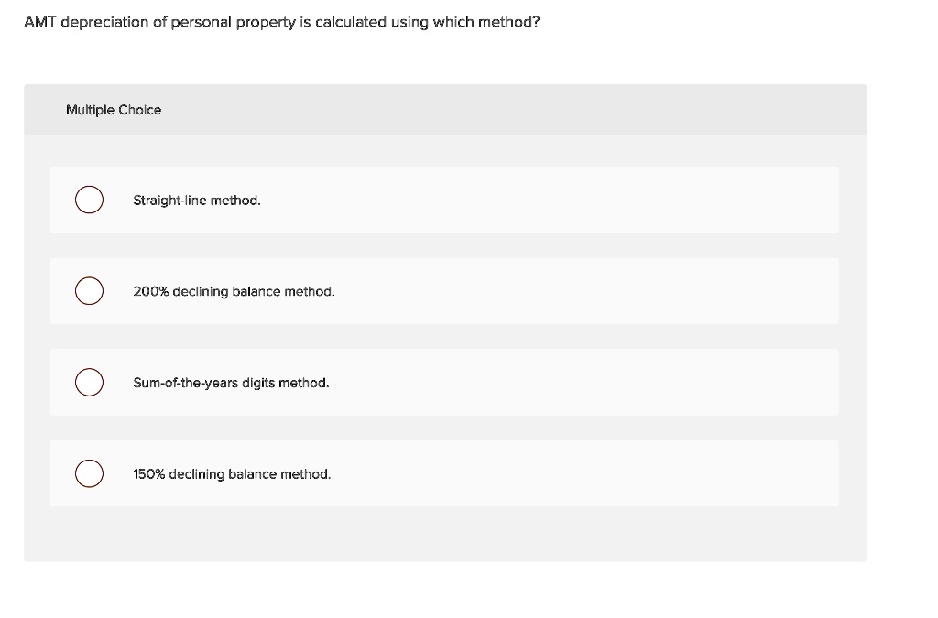Screen dimensions: 938x618
Task: Select the 150% declining balance radio button
Action: point(89,473)
